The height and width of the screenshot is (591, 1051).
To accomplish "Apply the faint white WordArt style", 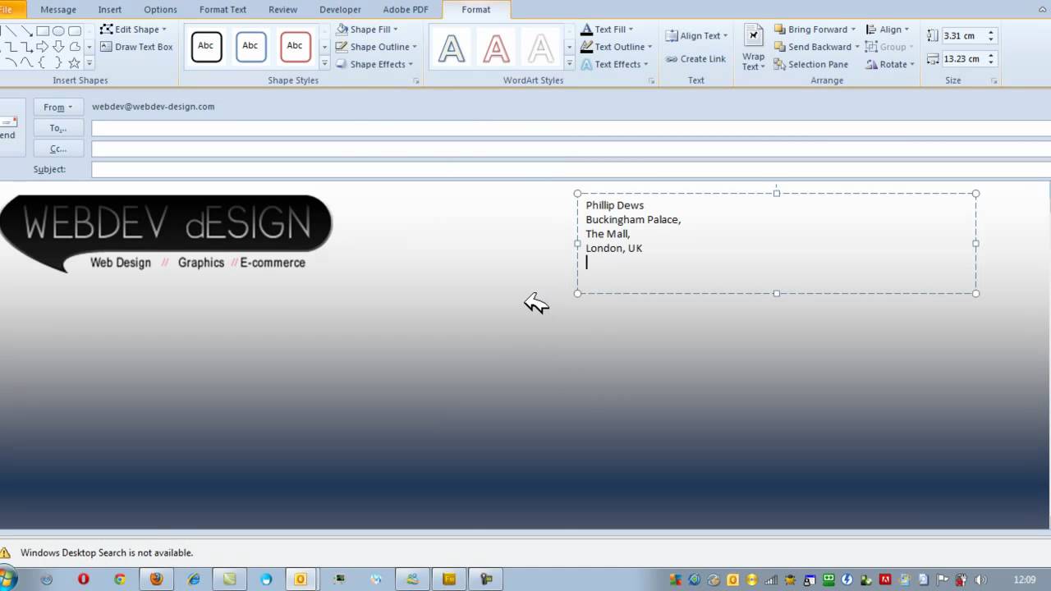I will click(x=540, y=48).
